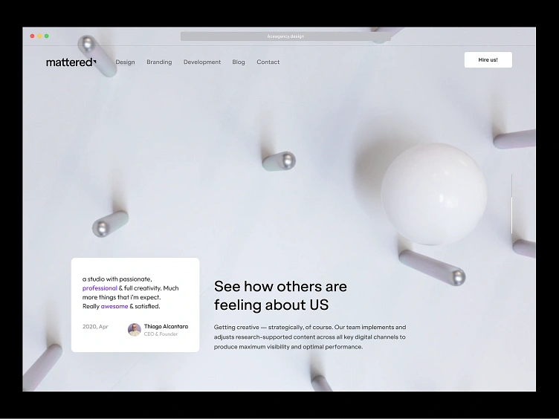Click the small arrow mark beside logo

[x=95, y=62]
